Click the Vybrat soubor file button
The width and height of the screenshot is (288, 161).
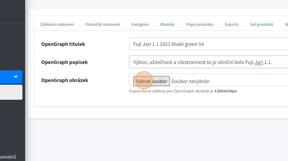[x=151, y=81]
